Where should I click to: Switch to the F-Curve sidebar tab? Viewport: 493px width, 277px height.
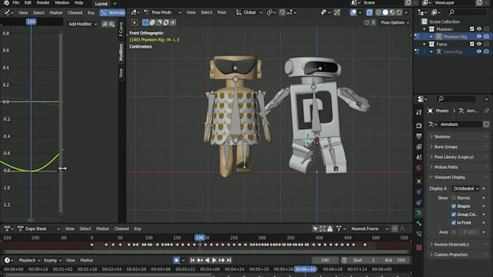pos(121,29)
